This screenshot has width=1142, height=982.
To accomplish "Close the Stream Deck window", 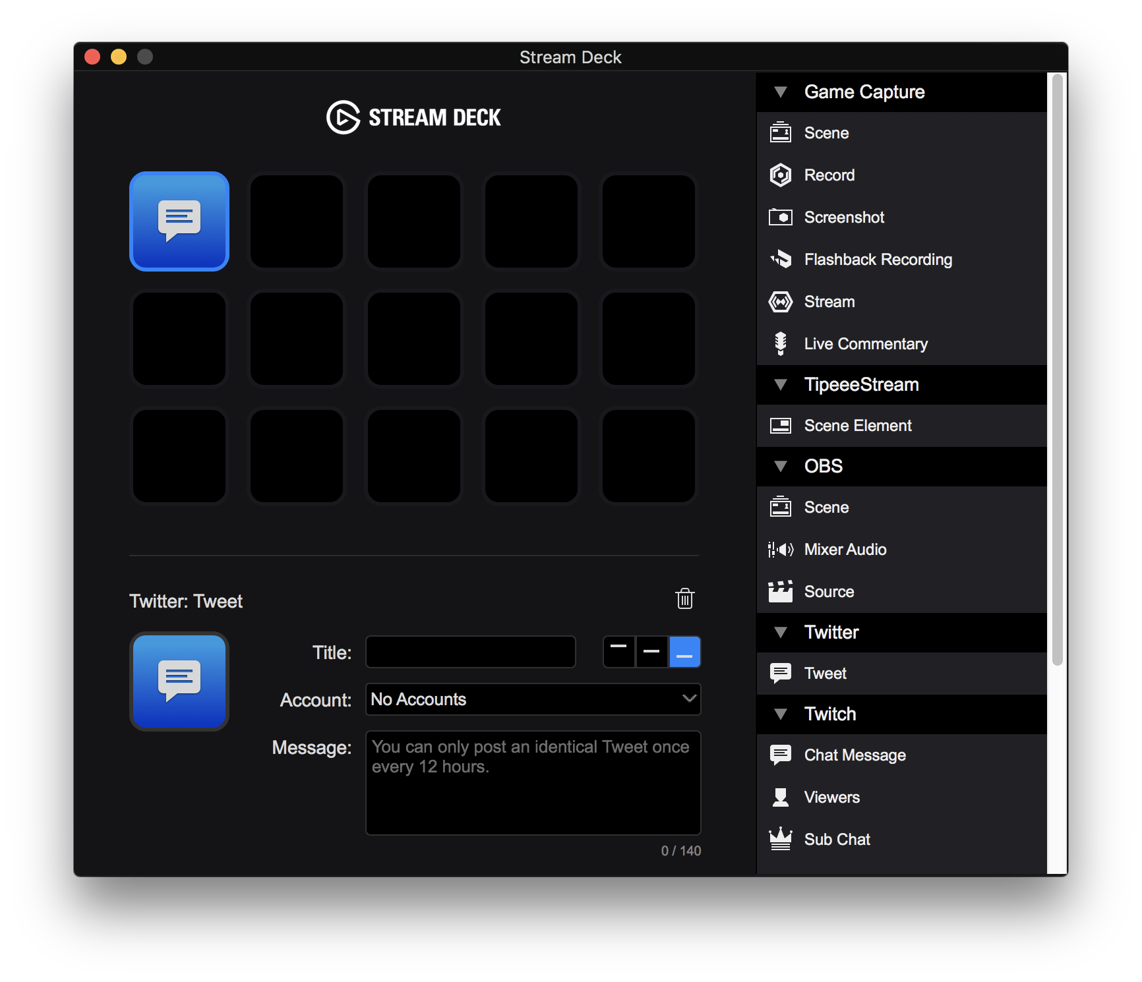I will 92,57.
